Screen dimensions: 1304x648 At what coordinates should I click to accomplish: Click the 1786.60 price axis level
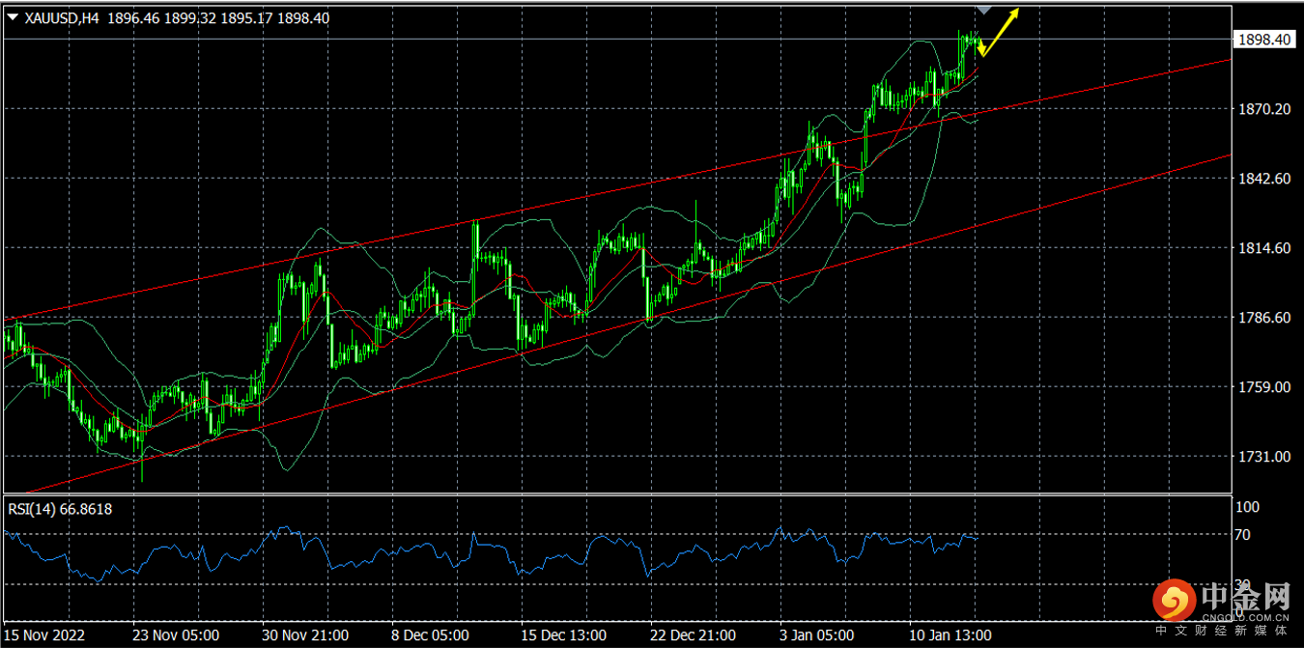coord(1263,318)
